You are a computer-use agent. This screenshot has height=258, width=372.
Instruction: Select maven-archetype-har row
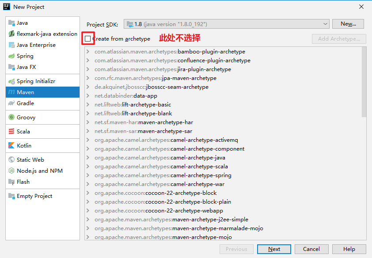tap(223, 122)
